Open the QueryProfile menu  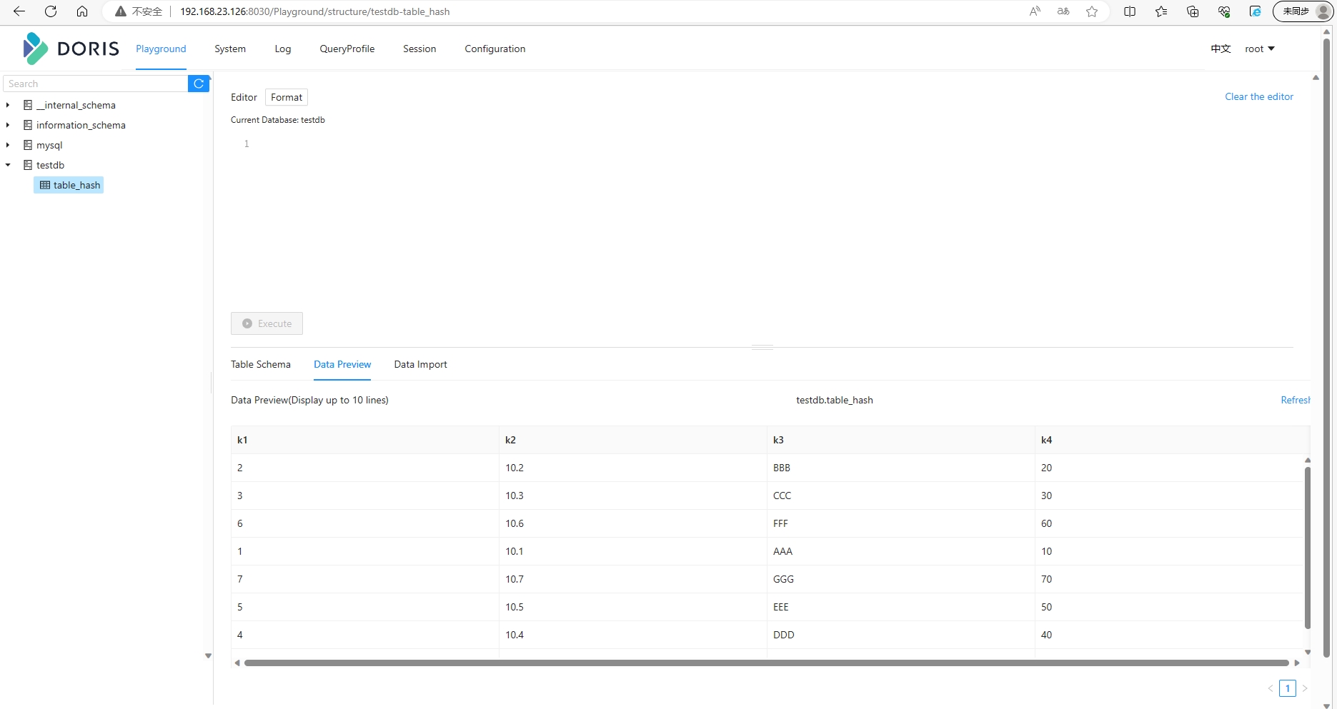(x=347, y=49)
